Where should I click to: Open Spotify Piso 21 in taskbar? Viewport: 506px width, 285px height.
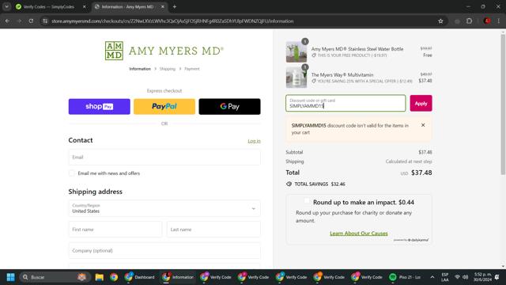(x=405, y=277)
